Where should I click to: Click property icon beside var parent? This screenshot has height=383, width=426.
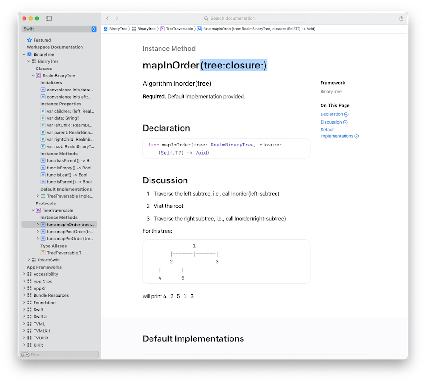tap(43, 132)
